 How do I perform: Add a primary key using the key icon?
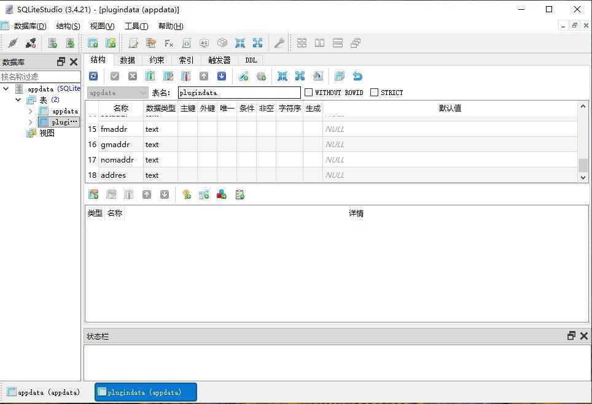pos(186,194)
